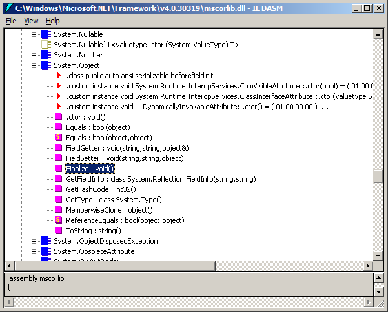Click tree view scroll right arrow
This screenshot has width=388, height=312.
click(x=368, y=266)
